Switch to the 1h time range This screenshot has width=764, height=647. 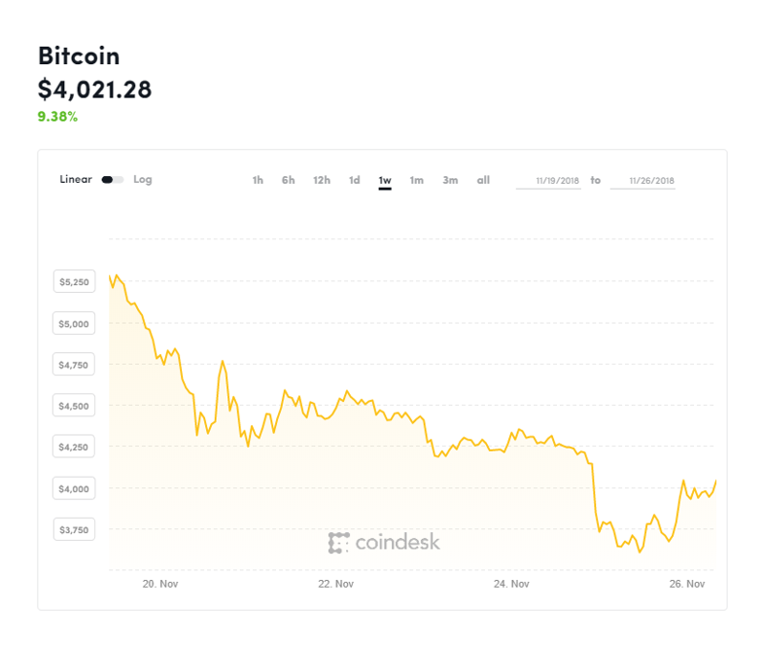[258, 180]
